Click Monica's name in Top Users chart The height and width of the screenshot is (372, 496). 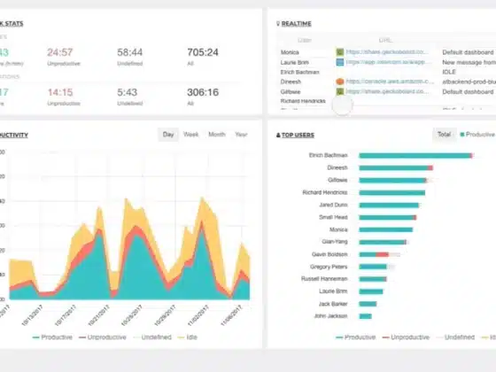(x=338, y=229)
